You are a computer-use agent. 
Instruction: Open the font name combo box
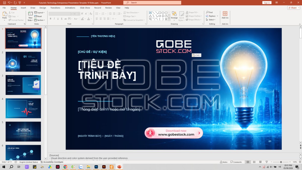point(61,14)
